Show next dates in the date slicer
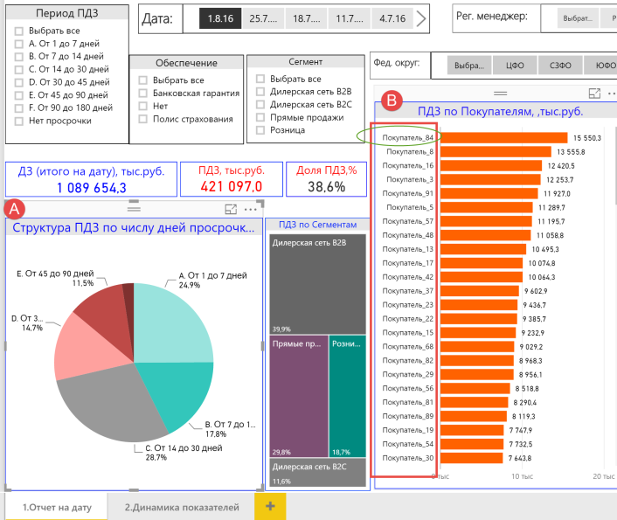Image resolution: width=617 pixels, height=520 pixels. click(421, 18)
